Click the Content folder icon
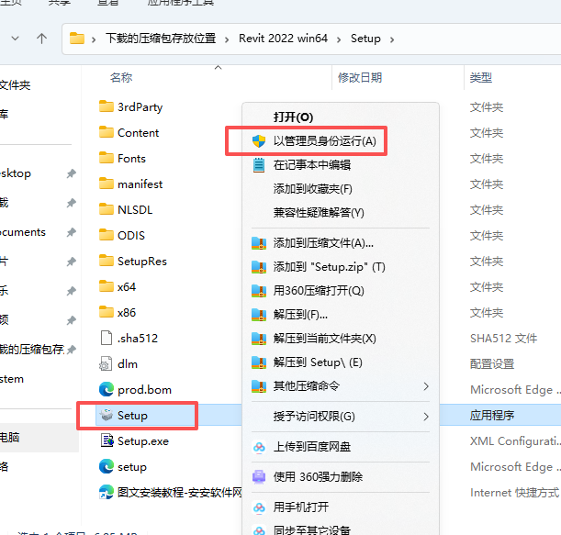The height and width of the screenshot is (535, 561). click(x=107, y=132)
